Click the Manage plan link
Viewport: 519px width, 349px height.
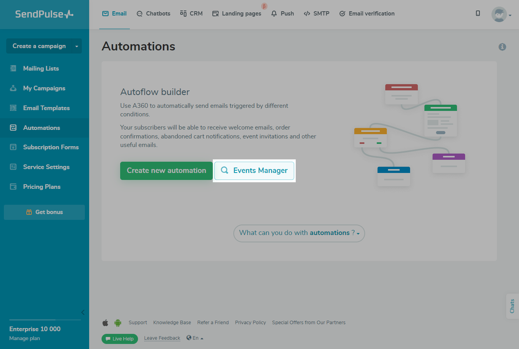point(24,338)
